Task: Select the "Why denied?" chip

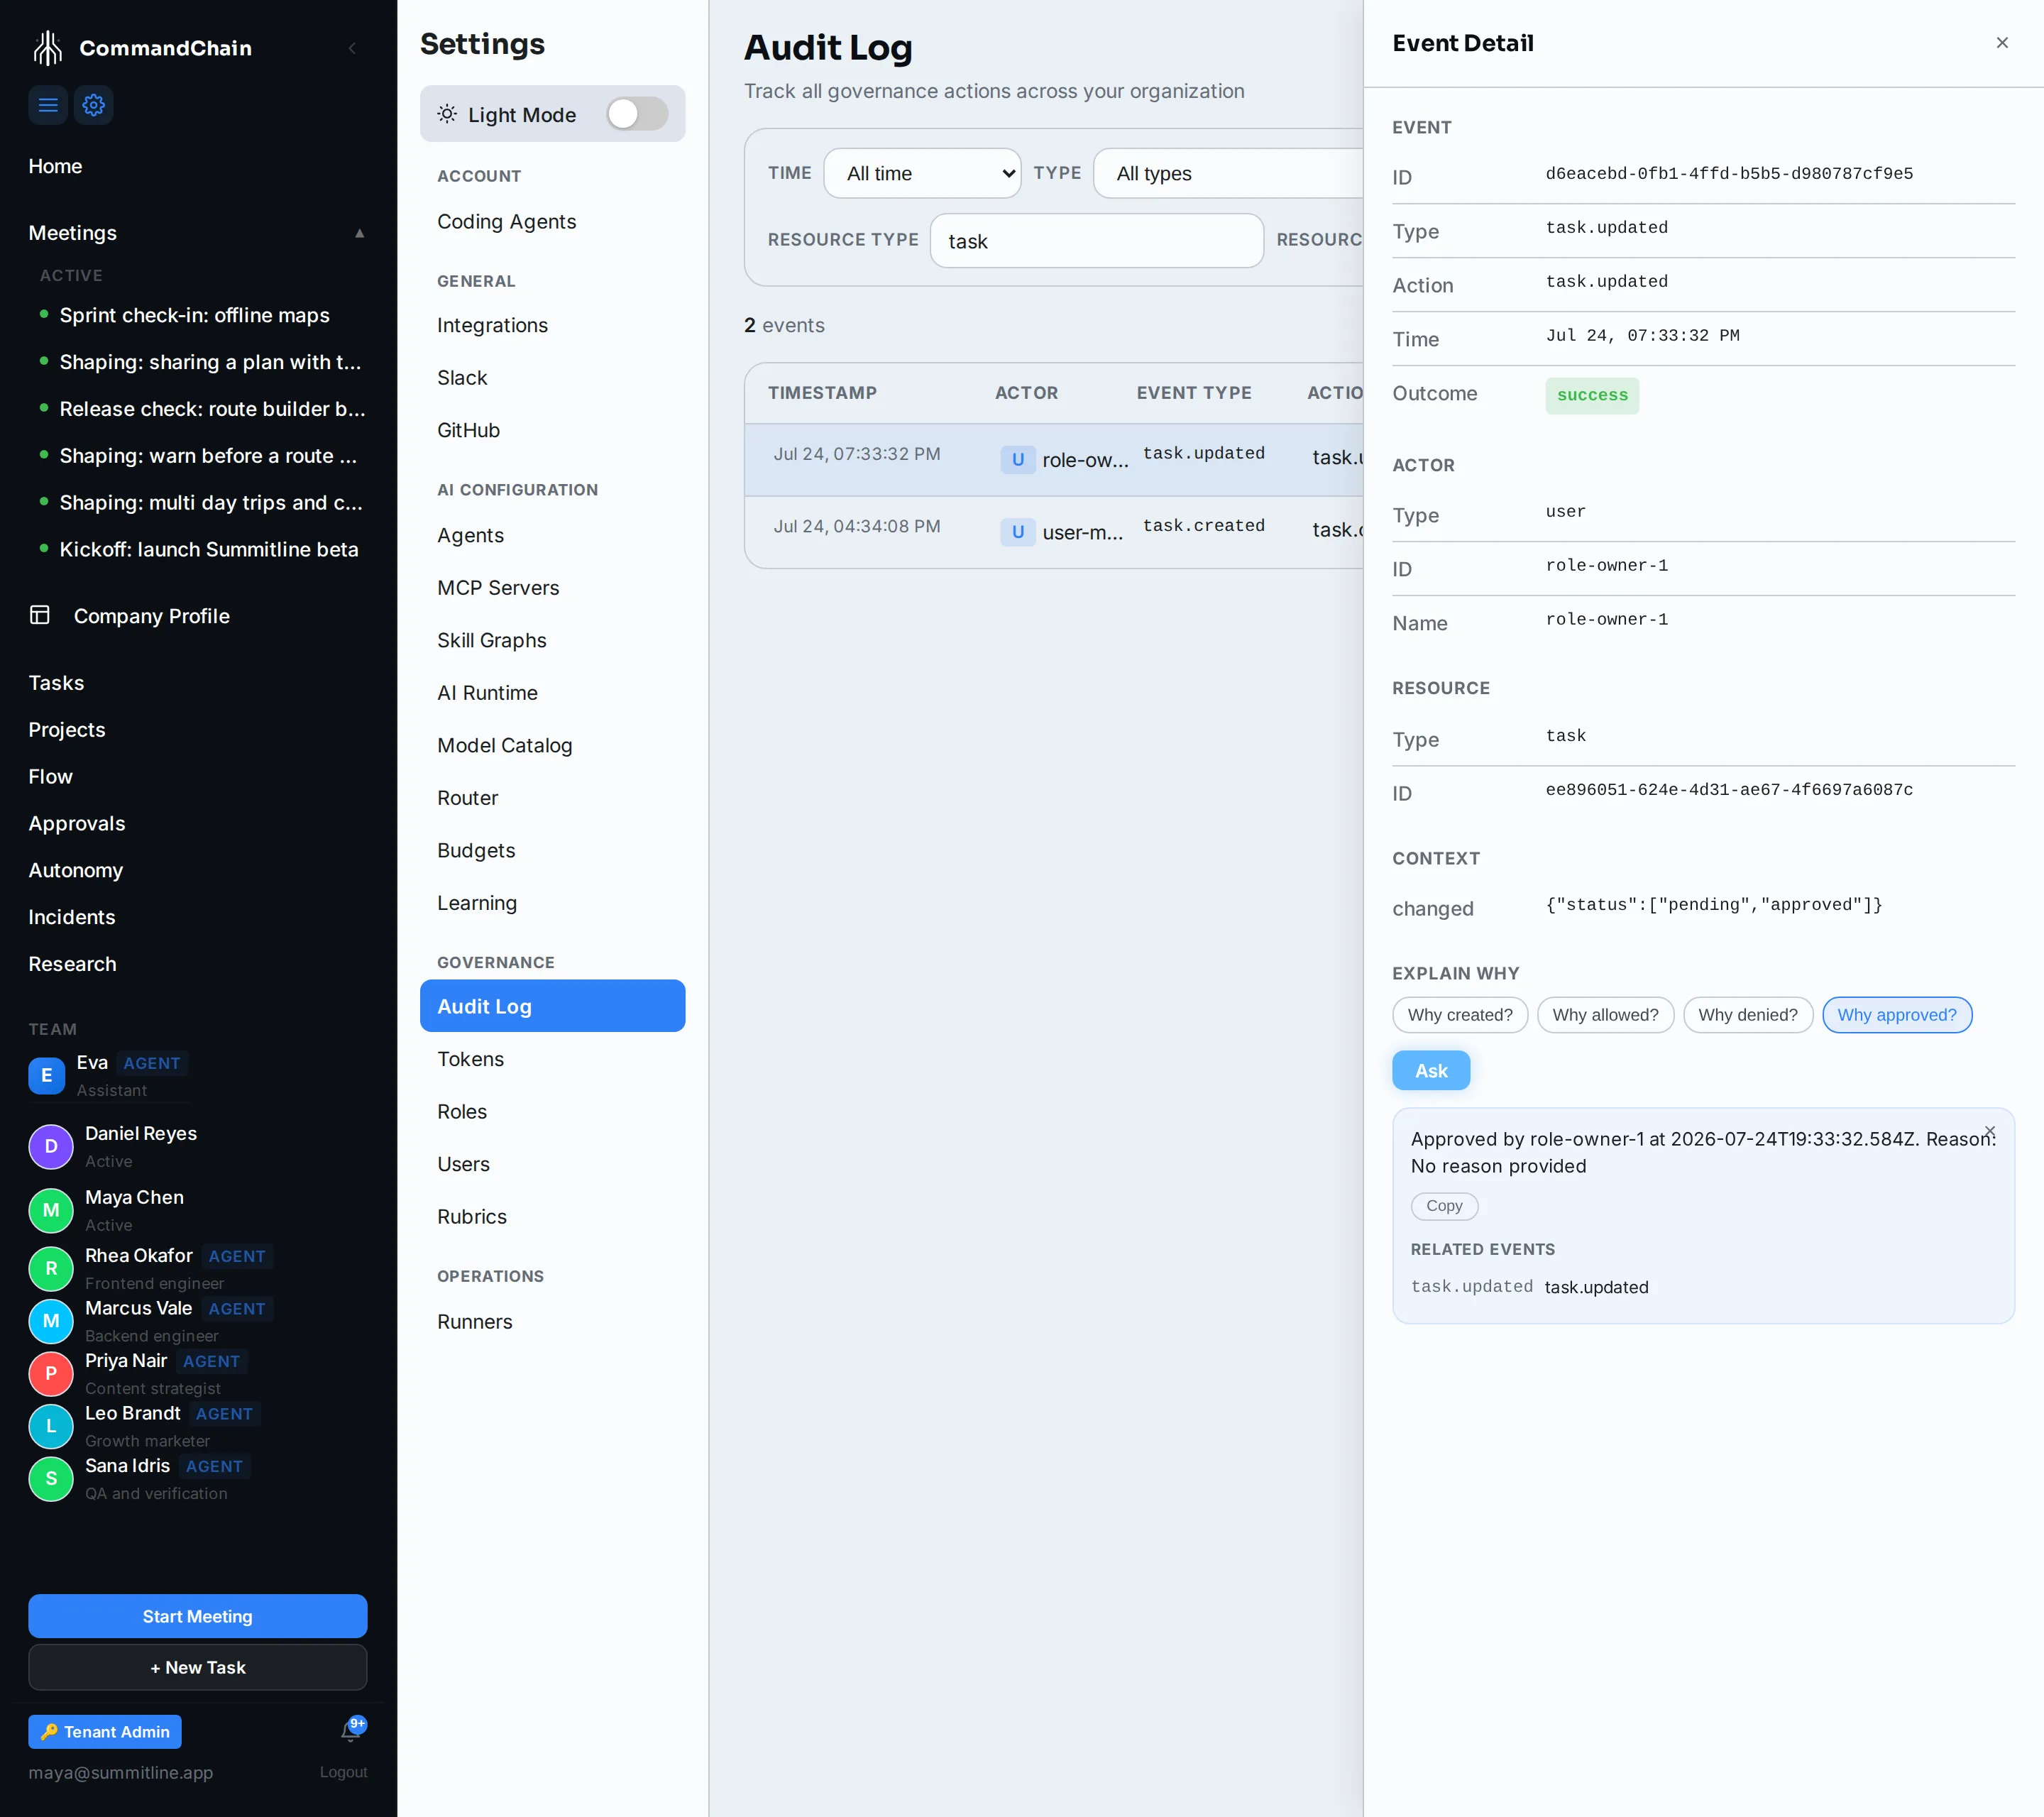Action: click(x=1747, y=1014)
